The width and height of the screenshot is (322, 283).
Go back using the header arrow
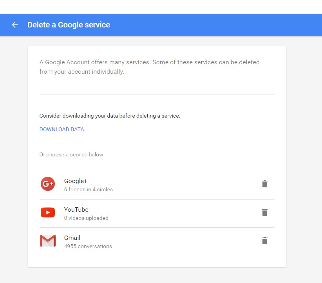[x=15, y=25]
